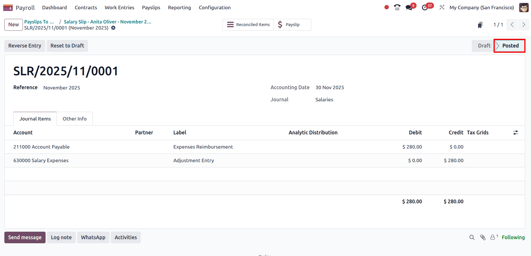Open Salary Slip - Anita Oliver breadcrumb link
The image size is (531, 256).
coord(108,22)
